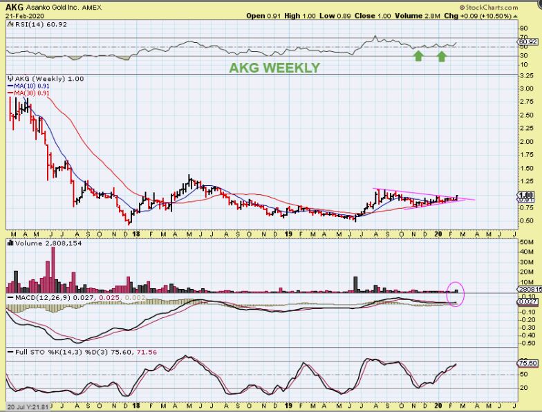The height and width of the screenshot is (412, 542).
Task: Click the RSI(14) 60.92 indicator label
Action: (41, 24)
